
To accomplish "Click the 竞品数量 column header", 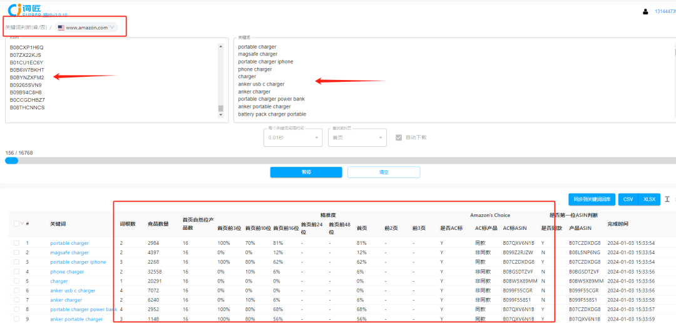I will pos(158,224).
